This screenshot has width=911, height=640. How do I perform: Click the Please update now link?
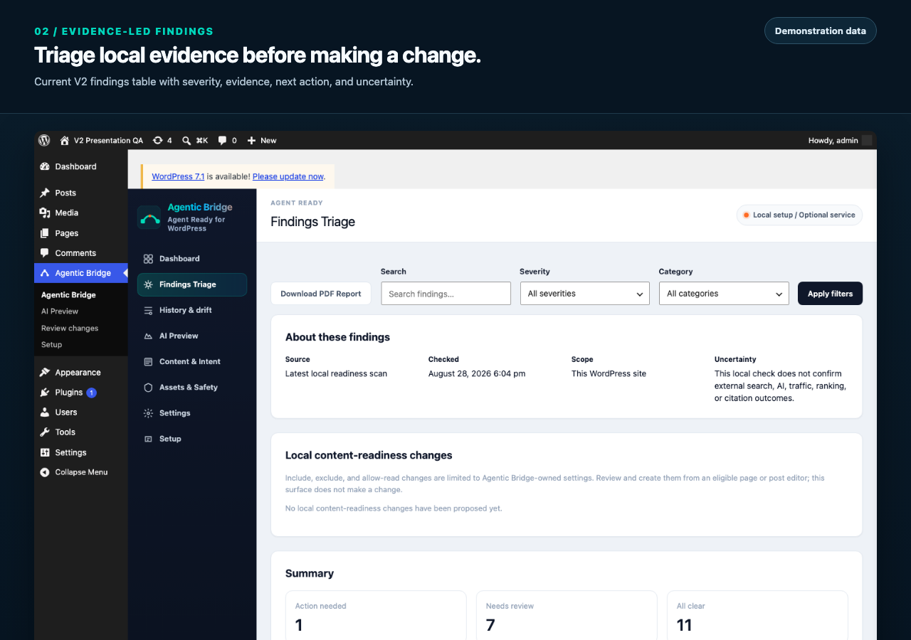pyautogui.click(x=288, y=176)
